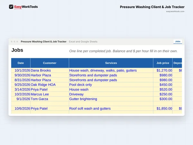This screenshot has width=193, height=145.
Task: Select the 9/30/2026 date cell
Action: 21,75
